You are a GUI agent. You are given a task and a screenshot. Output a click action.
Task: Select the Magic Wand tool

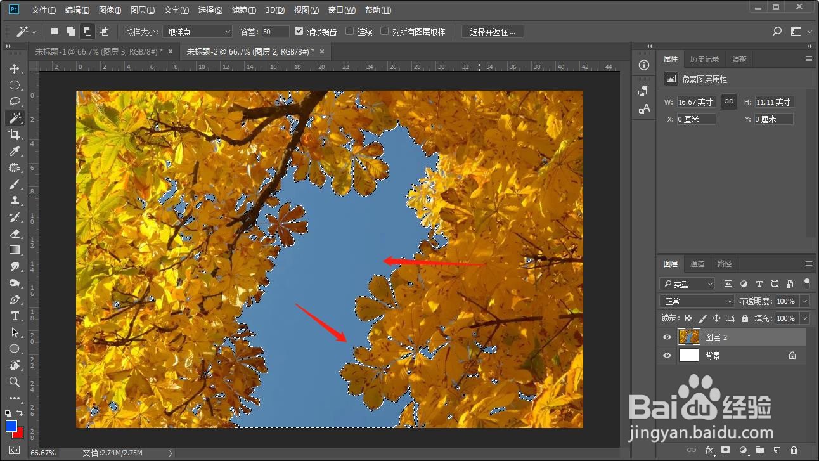(x=14, y=118)
